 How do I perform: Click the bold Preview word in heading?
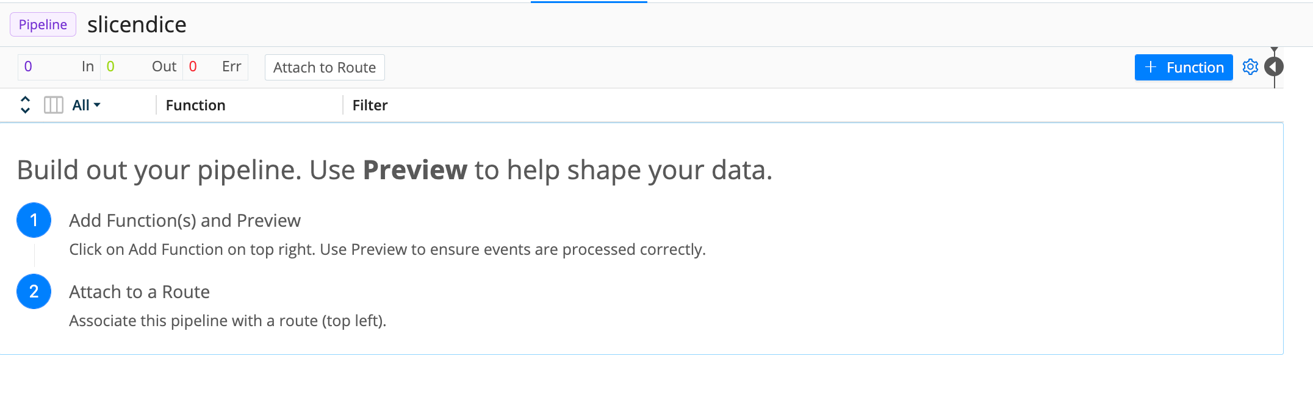(x=415, y=170)
